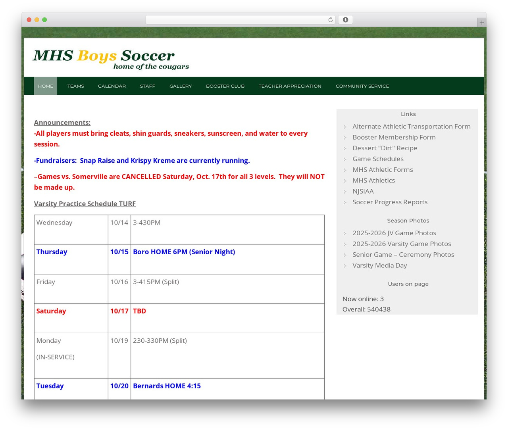Click the "Now online: 3" counter text

(363, 299)
